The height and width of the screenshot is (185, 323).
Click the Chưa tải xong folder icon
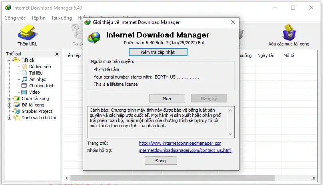point(17,98)
